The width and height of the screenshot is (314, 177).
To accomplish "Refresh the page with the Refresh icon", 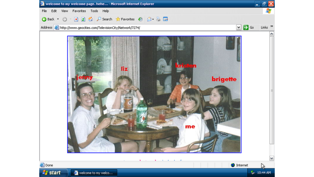I will (83, 19).
